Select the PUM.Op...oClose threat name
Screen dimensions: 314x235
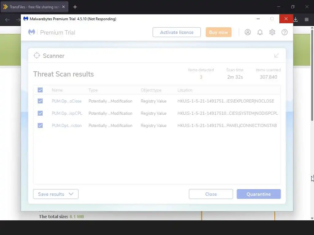click(x=67, y=101)
